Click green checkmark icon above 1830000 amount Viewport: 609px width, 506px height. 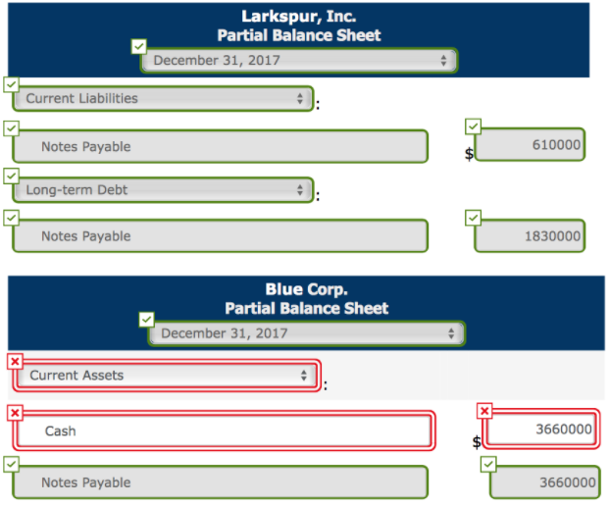[473, 218]
